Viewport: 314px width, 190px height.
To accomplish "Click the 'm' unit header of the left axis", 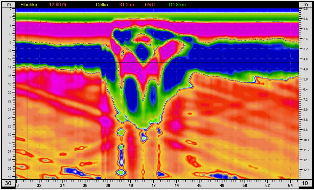I will (8, 5).
